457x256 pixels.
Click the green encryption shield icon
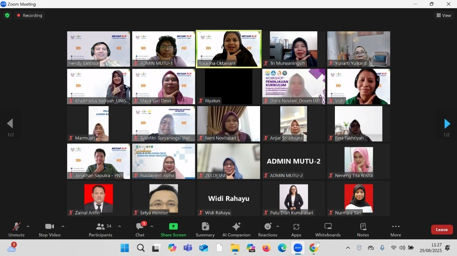[x=7, y=15]
